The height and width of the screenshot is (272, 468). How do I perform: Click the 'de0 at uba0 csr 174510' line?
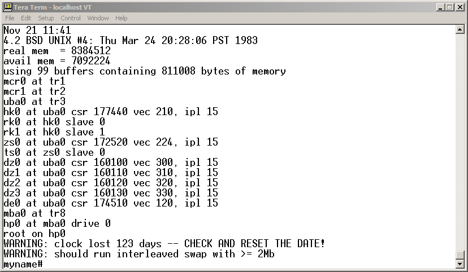(x=111, y=203)
